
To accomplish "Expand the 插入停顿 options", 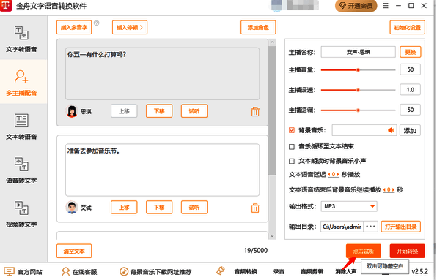I will [x=130, y=27].
